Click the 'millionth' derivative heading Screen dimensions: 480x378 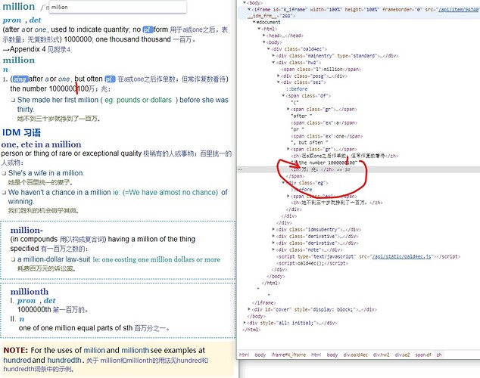[30, 292]
